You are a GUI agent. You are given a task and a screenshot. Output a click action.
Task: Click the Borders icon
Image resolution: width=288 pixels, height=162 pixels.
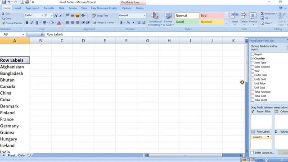point(44,22)
